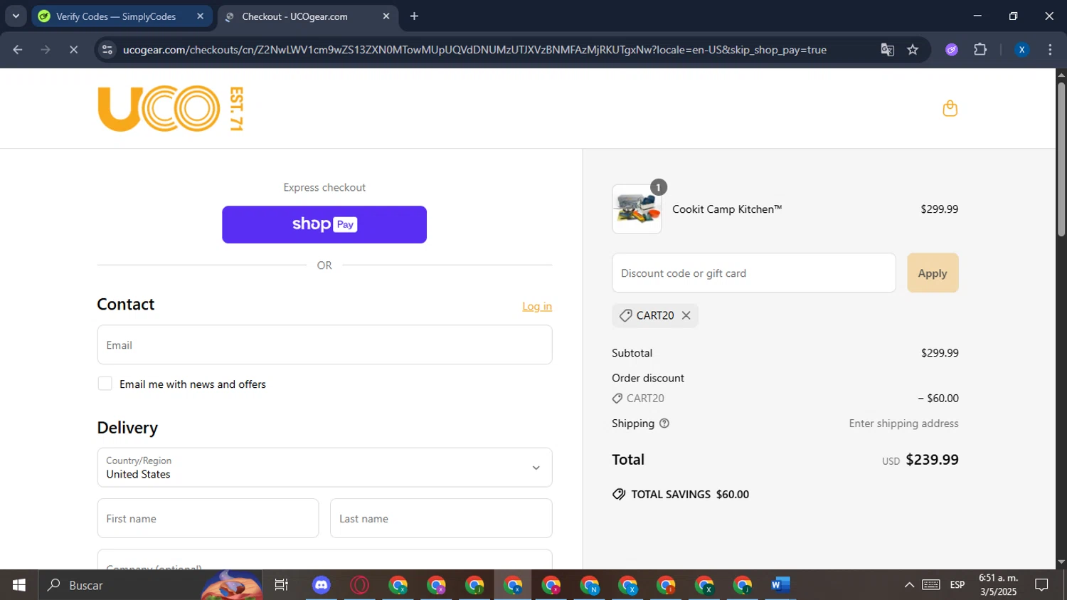This screenshot has width=1067, height=600.
Task: Open Microsoft Word from the taskbar
Action: coord(780,585)
